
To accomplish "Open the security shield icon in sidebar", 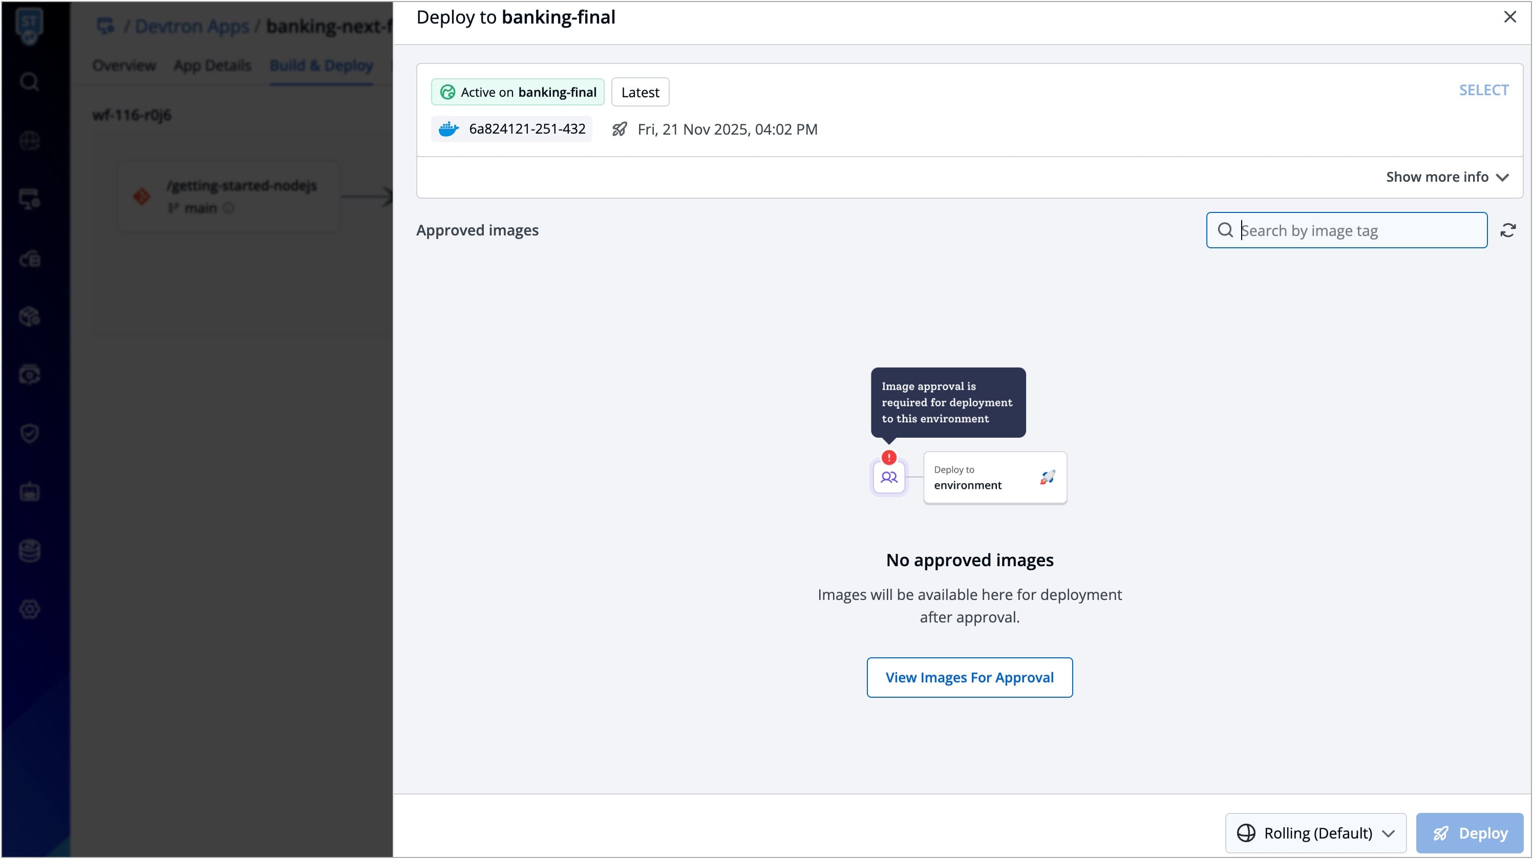I will (29, 433).
